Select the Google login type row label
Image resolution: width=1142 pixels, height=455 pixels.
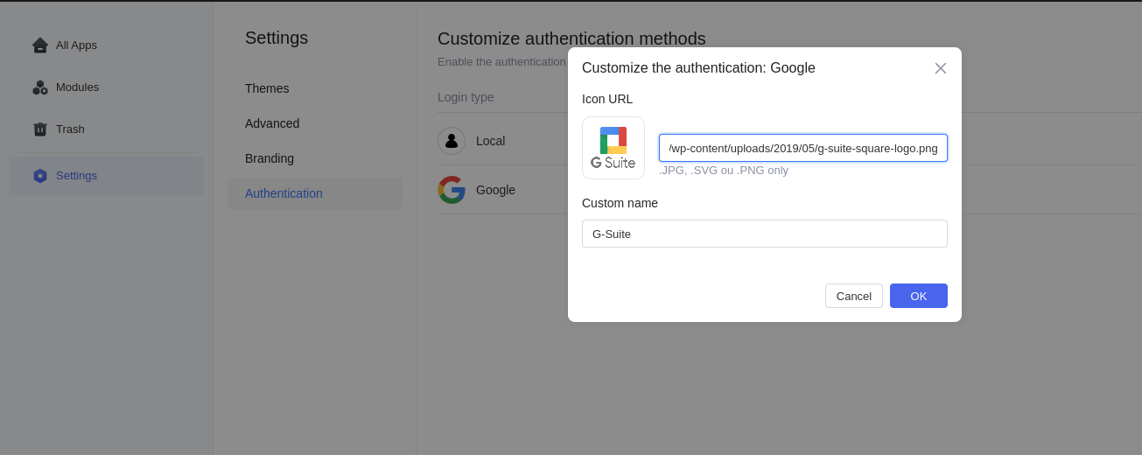point(495,190)
